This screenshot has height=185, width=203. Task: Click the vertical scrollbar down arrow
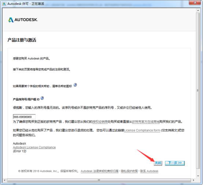pos(198,176)
